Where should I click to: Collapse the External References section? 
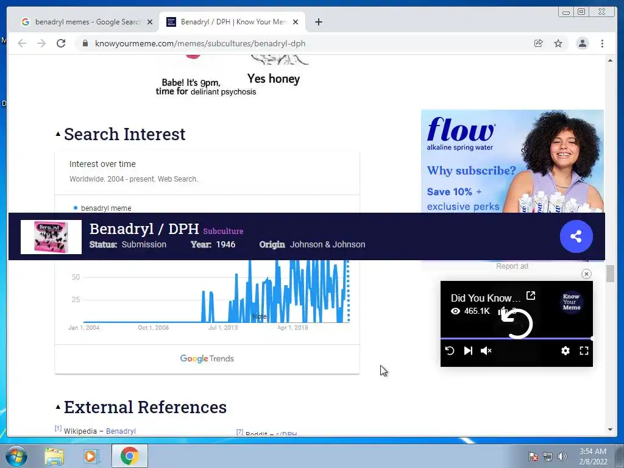pos(58,406)
